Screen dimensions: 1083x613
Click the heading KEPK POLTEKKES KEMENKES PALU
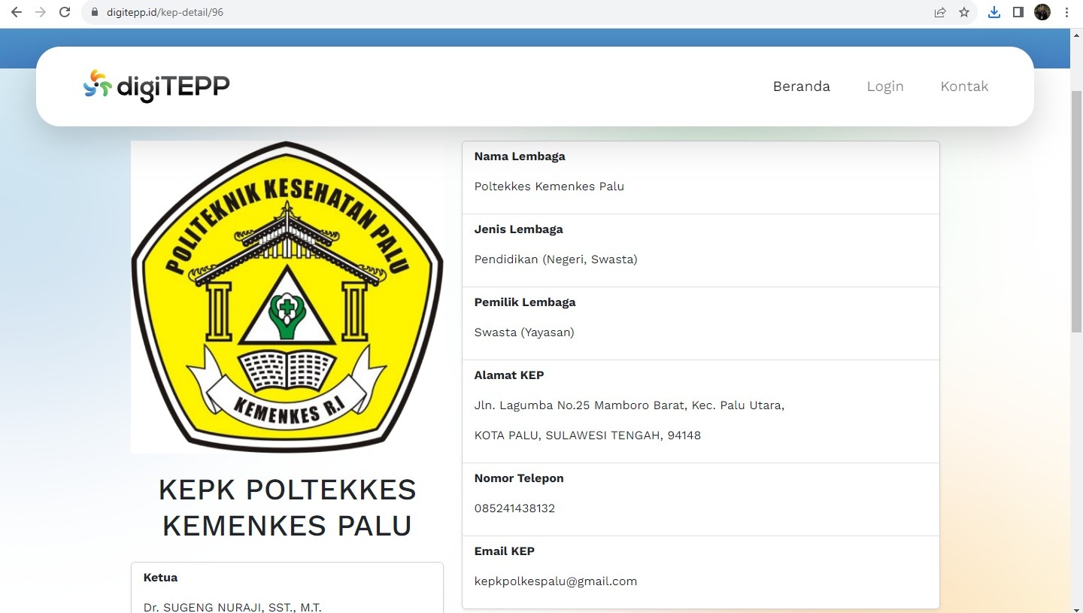tap(287, 508)
